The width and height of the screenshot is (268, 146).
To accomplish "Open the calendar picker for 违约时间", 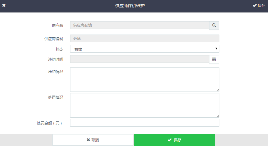I will [214, 59].
